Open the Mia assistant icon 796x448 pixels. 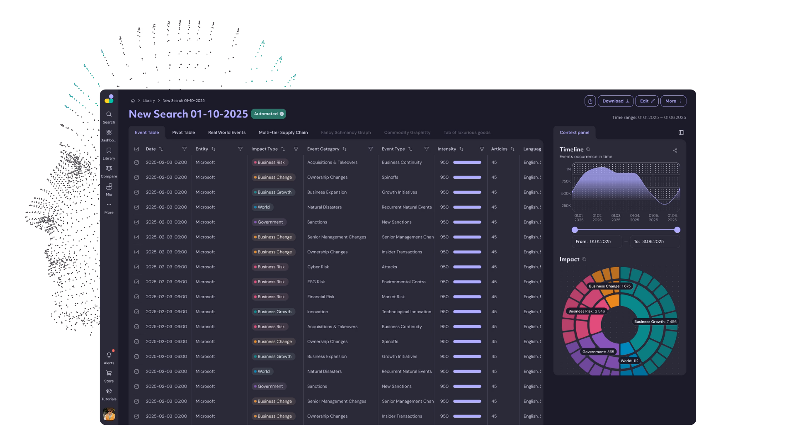109,187
